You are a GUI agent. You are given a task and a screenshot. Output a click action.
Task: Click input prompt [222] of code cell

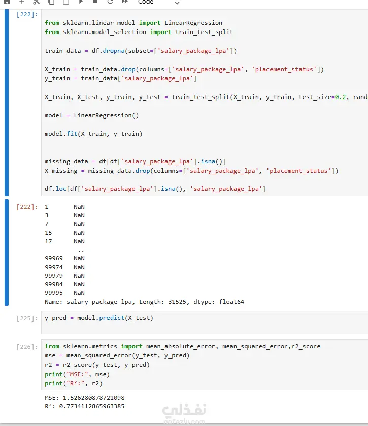pos(27,14)
